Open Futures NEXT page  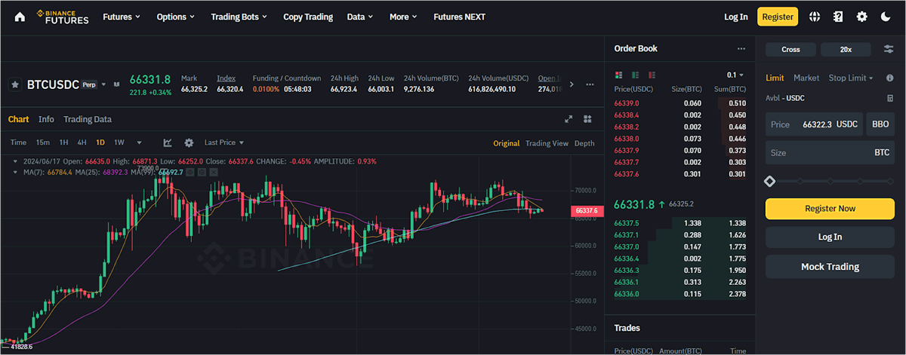[460, 17]
